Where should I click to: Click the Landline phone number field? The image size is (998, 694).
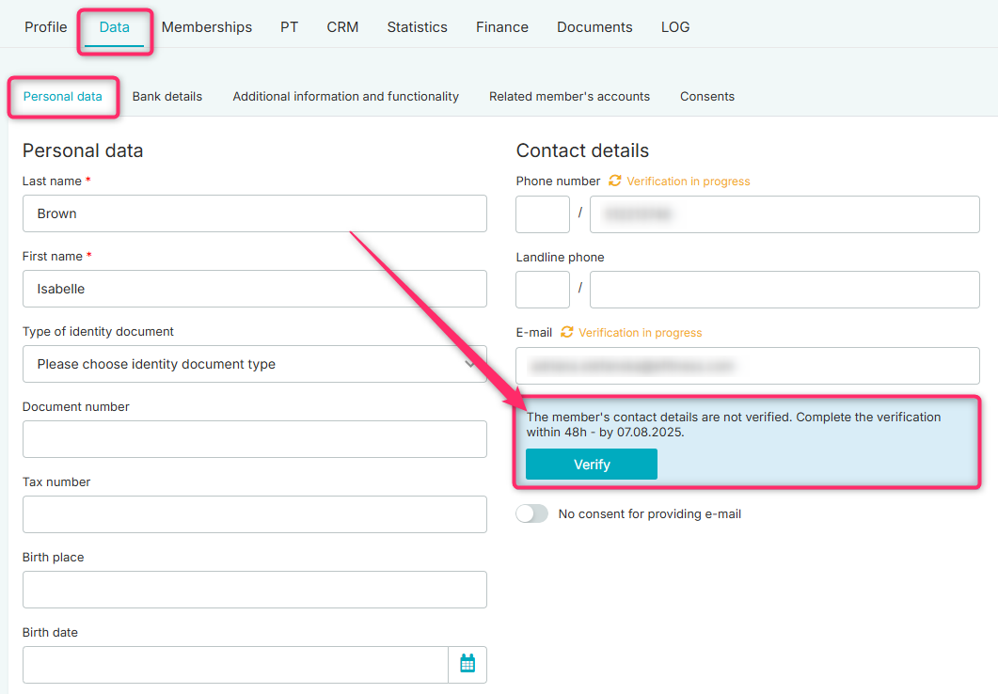(x=784, y=290)
